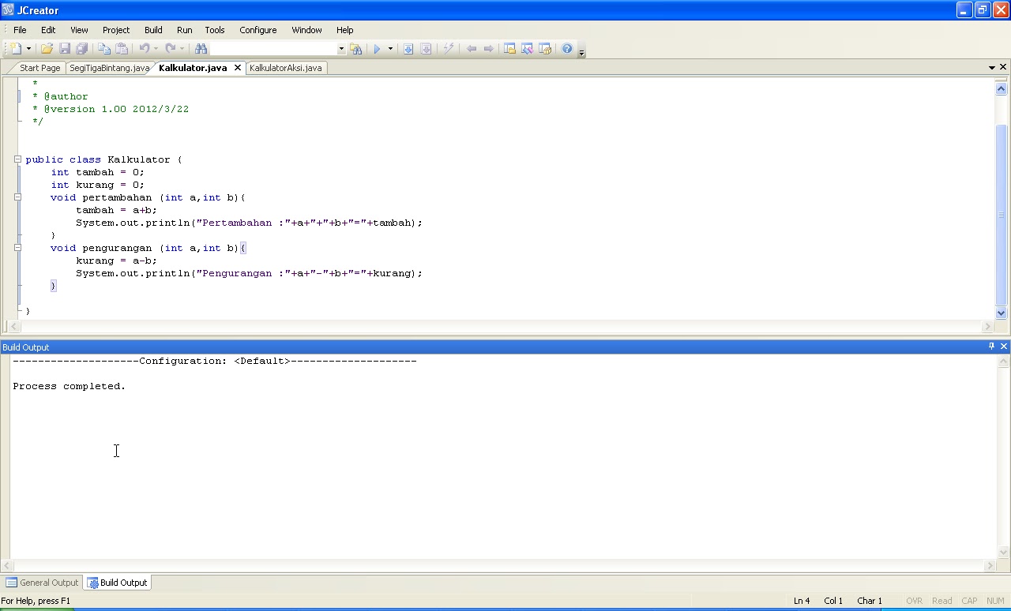Switch to the SegiTigaBintang.java tab
The image size is (1011, 611).
(109, 68)
